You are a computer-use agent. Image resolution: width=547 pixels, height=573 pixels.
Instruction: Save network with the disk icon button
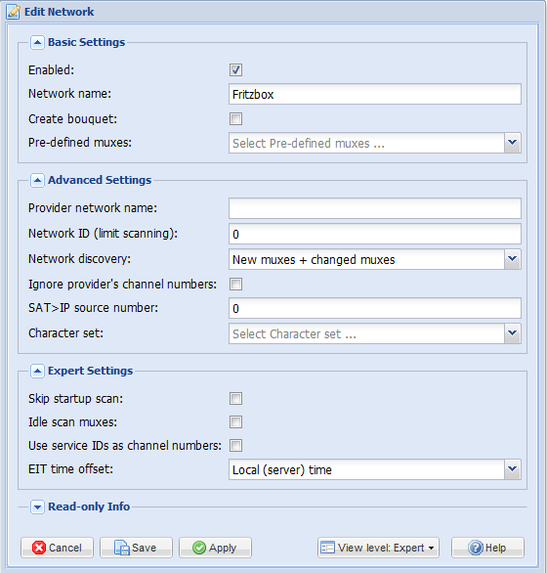(136, 548)
